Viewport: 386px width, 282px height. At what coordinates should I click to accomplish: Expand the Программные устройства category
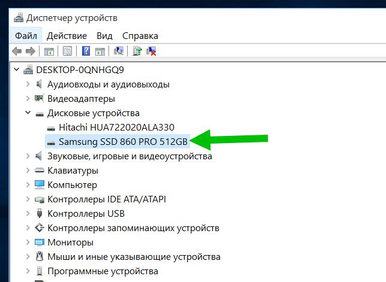tap(28, 271)
